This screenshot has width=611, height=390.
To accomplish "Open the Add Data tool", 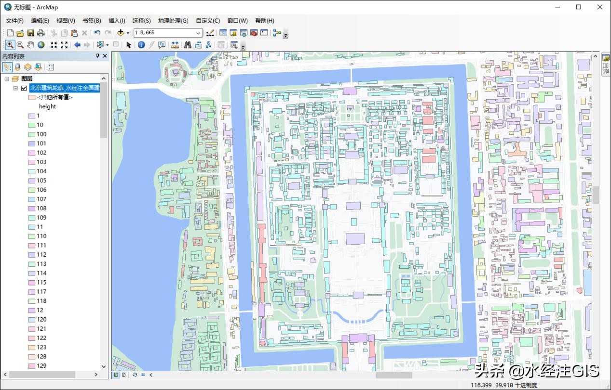I will pos(121,32).
